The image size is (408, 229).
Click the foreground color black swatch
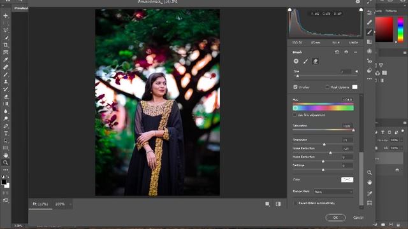(x=4, y=182)
